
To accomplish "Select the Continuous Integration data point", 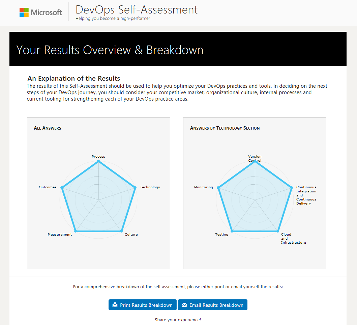I will point(291,188).
